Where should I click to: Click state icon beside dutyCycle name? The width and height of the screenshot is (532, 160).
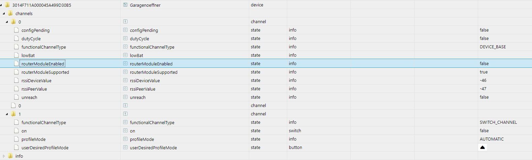pos(125,39)
